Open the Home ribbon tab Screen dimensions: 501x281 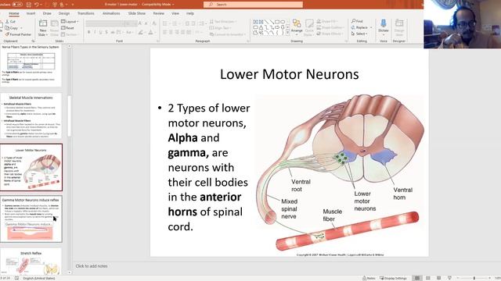point(14,13)
